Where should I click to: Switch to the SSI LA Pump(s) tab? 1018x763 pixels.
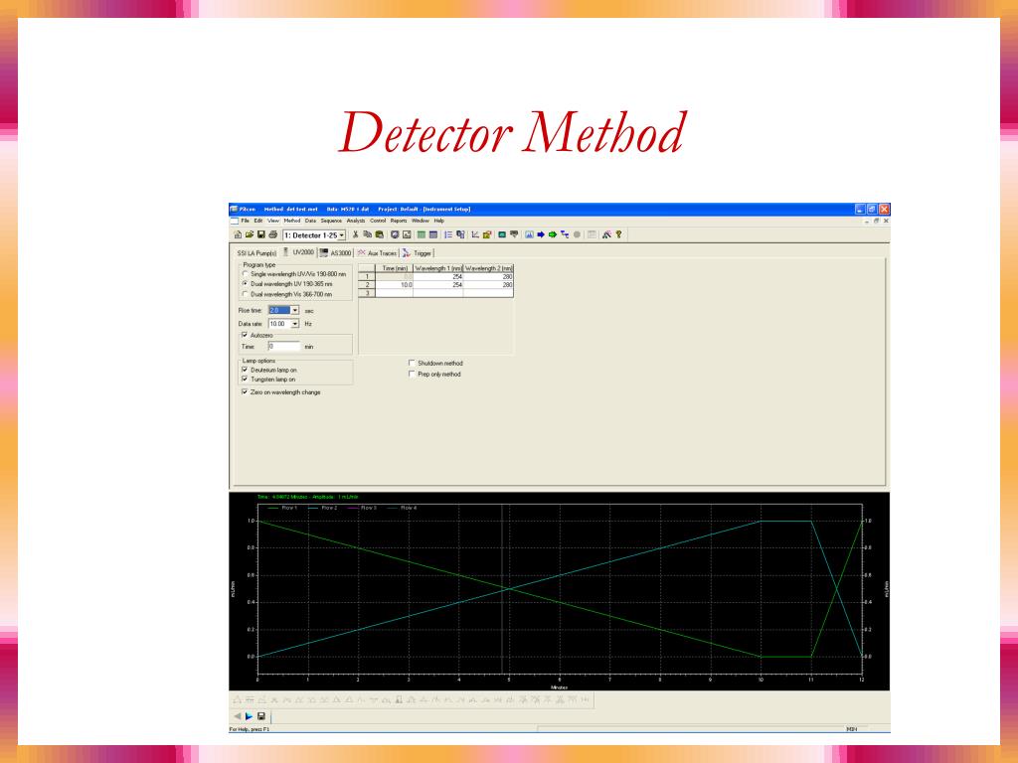coord(257,253)
